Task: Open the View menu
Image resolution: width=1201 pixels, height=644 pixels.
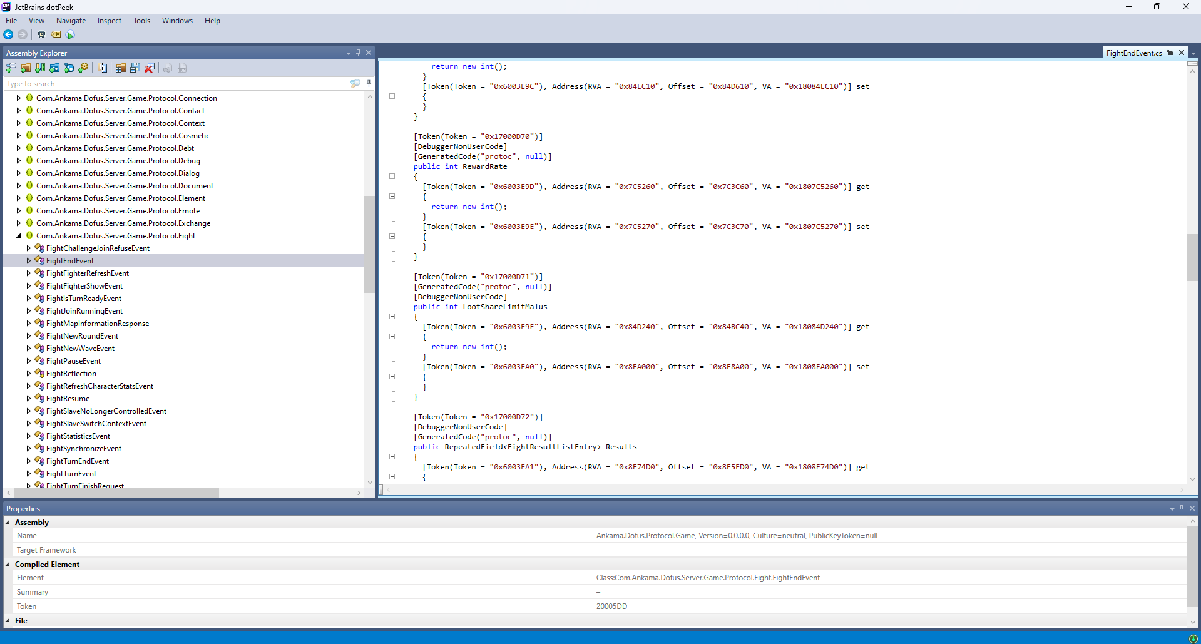Action: tap(36, 21)
